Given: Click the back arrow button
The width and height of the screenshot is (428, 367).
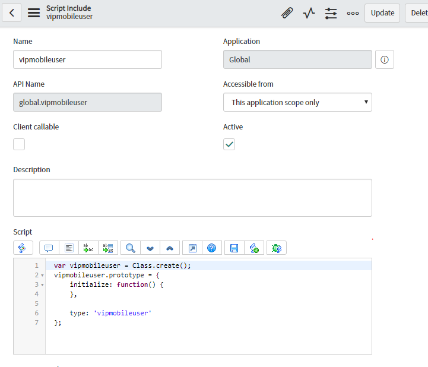Looking at the screenshot, I should tap(11, 12).
